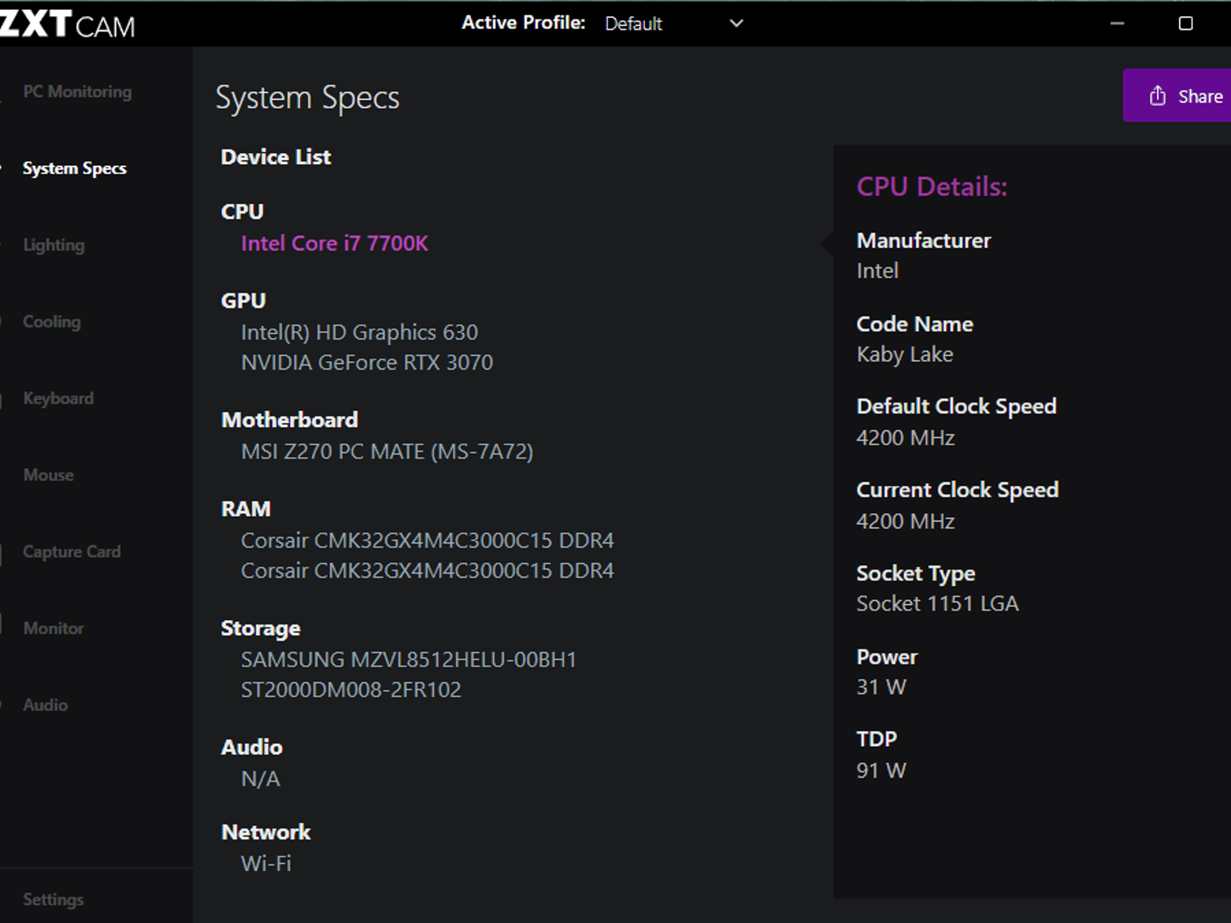Click the Current Clock Speed 4200 MHz value
The height and width of the screenshot is (923, 1231).
[905, 521]
